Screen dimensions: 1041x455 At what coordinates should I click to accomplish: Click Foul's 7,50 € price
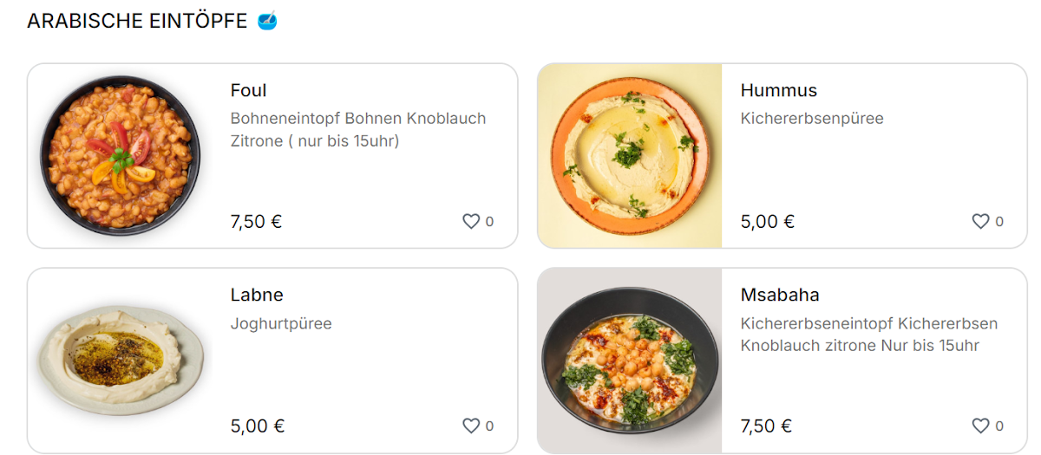click(256, 222)
